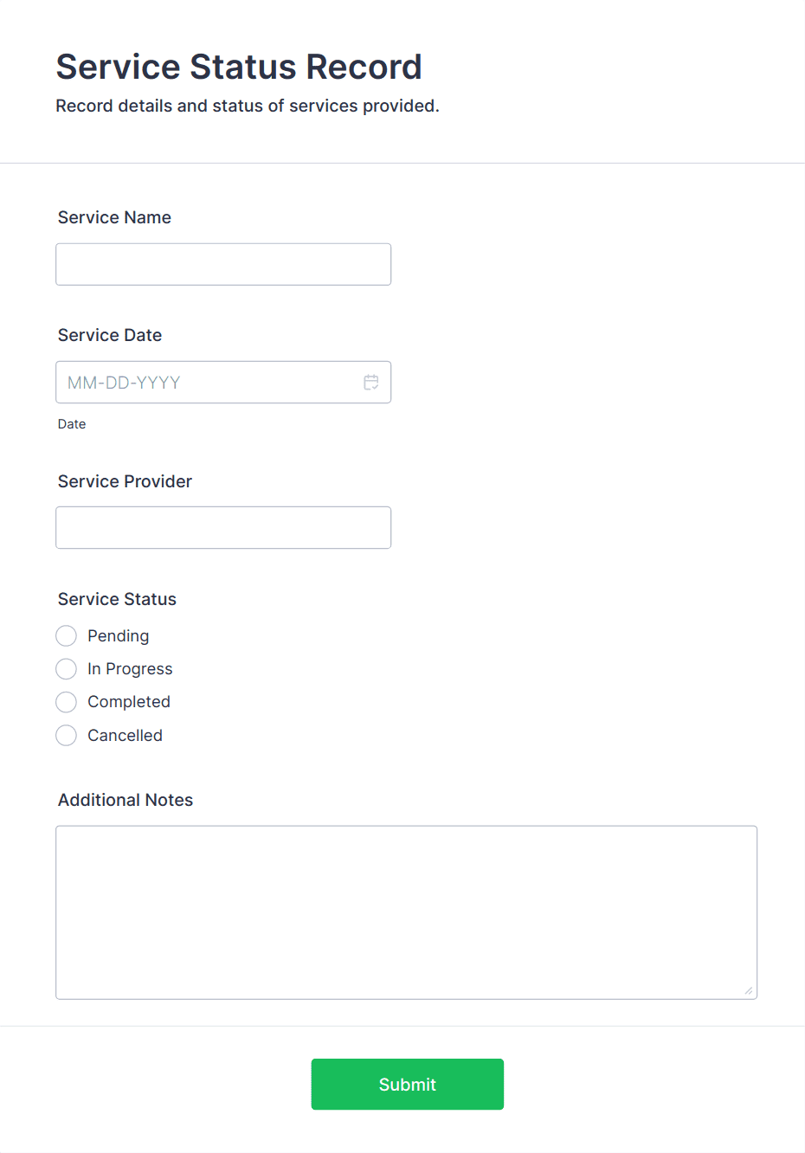805x1153 pixels.
Task: Click inside the Service Name input field
Action: pyautogui.click(x=223, y=264)
